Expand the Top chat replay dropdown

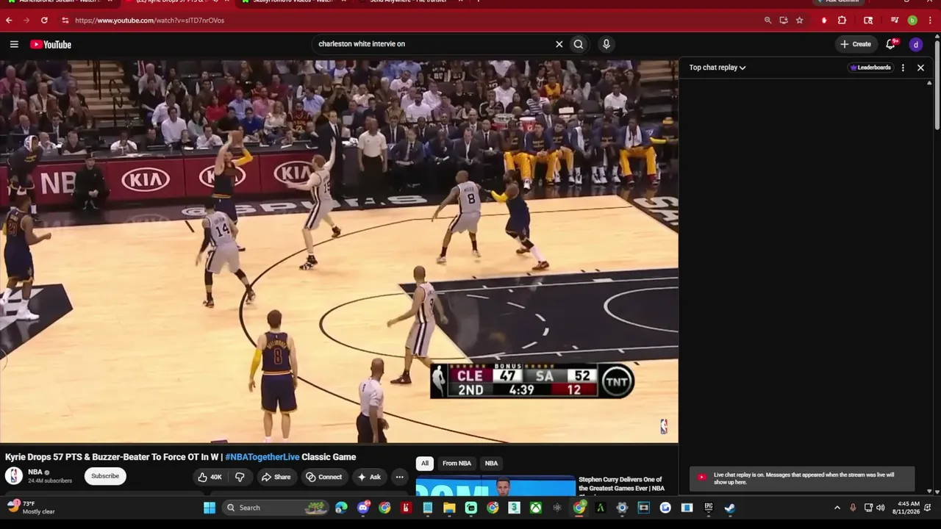tap(718, 68)
